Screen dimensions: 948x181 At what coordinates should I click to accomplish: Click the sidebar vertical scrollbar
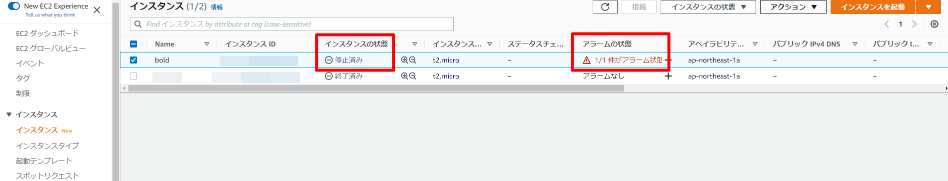(115, 90)
